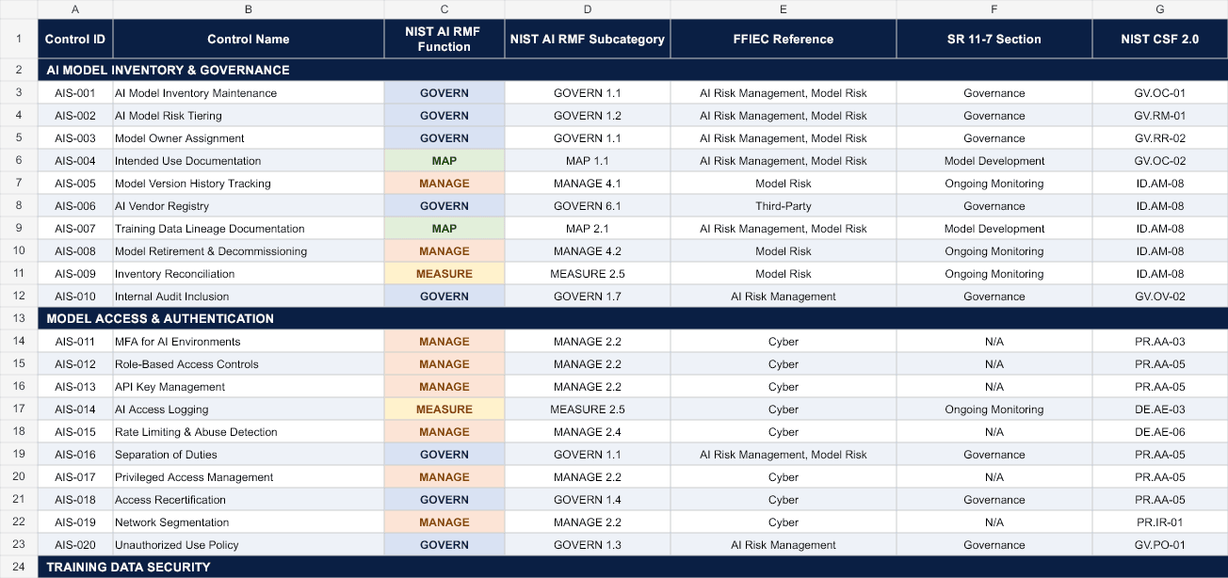The image size is (1228, 578).
Task: Select the "MODEL ACCESS & AUTHENTICATION" section row
Action: tap(633, 318)
